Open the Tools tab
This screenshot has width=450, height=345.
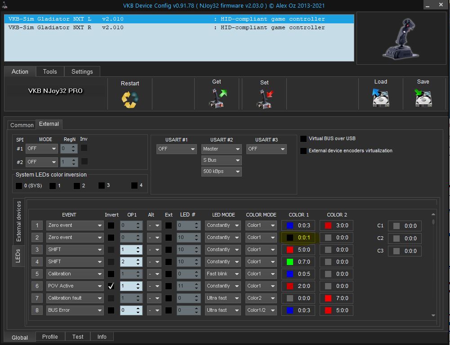(x=50, y=72)
